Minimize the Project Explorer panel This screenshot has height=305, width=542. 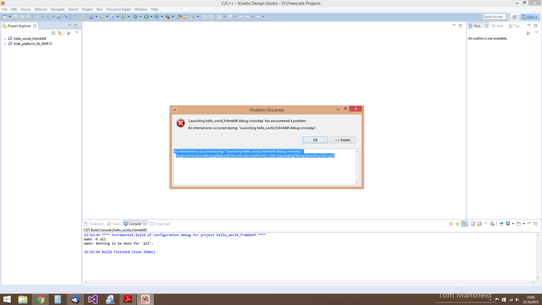pyautogui.click(x=69, y=26)
